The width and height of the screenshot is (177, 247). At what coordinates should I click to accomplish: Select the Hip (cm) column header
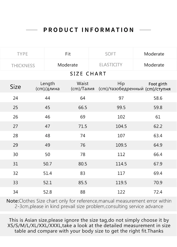pyautogui.click(x=121, y=86)
